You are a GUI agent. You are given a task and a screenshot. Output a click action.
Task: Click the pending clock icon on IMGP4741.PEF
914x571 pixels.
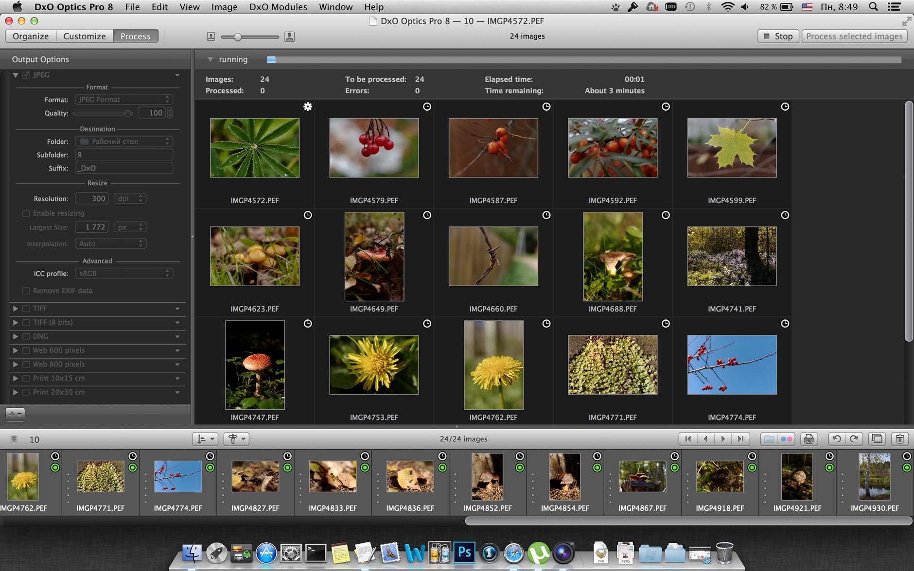tap(785, 215)
